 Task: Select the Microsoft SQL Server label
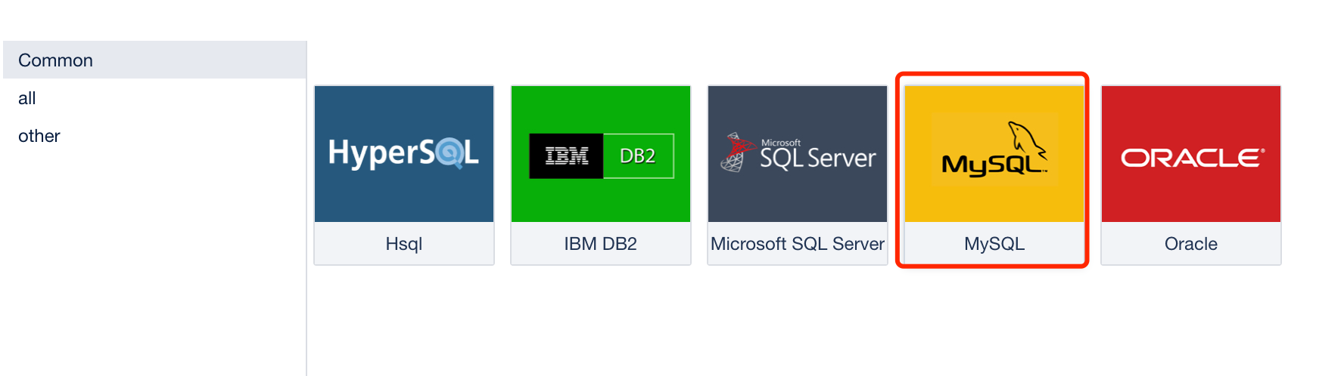[x=798, y=244]
